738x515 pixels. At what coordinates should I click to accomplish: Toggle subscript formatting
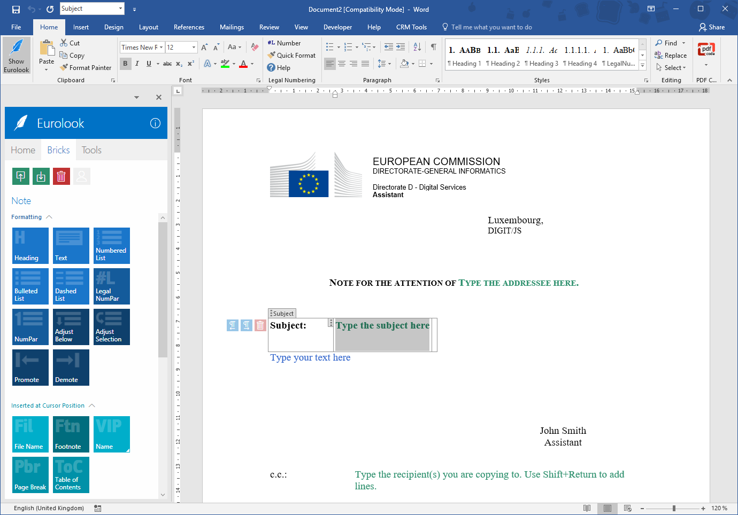(x=179, y=64)
